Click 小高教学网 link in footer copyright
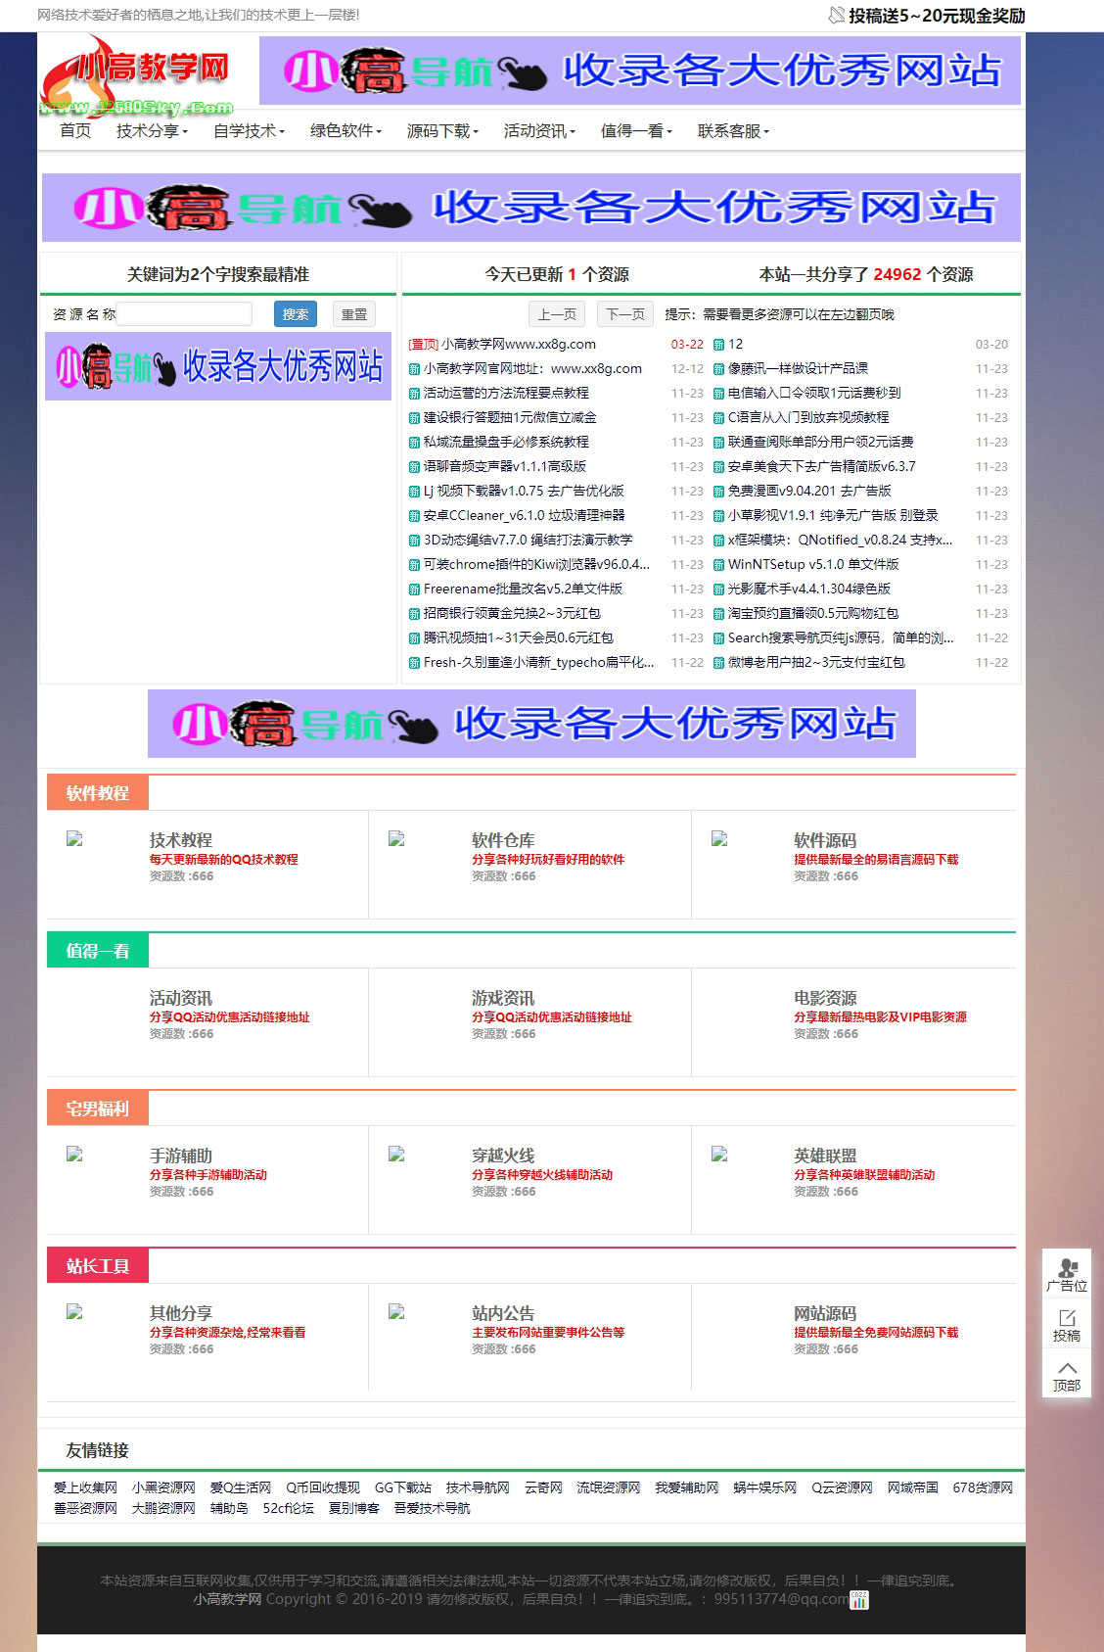The height and width of the screenshot is (1652, 1104). pos(227,1598)
